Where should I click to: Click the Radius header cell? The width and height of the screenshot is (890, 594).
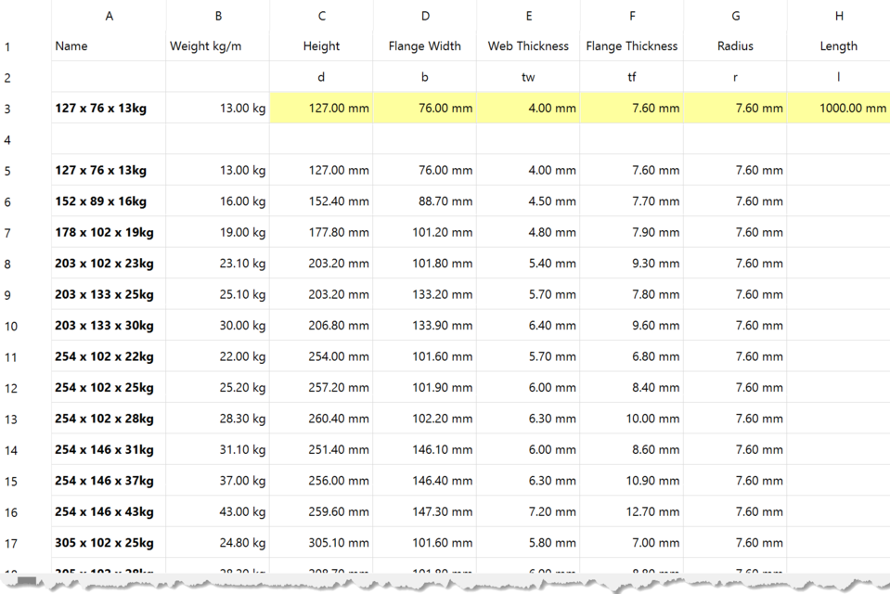735,46
